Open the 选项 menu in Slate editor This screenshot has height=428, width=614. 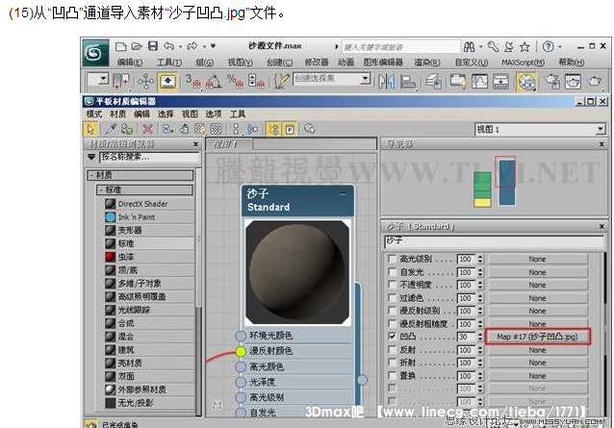pos(214,113)
